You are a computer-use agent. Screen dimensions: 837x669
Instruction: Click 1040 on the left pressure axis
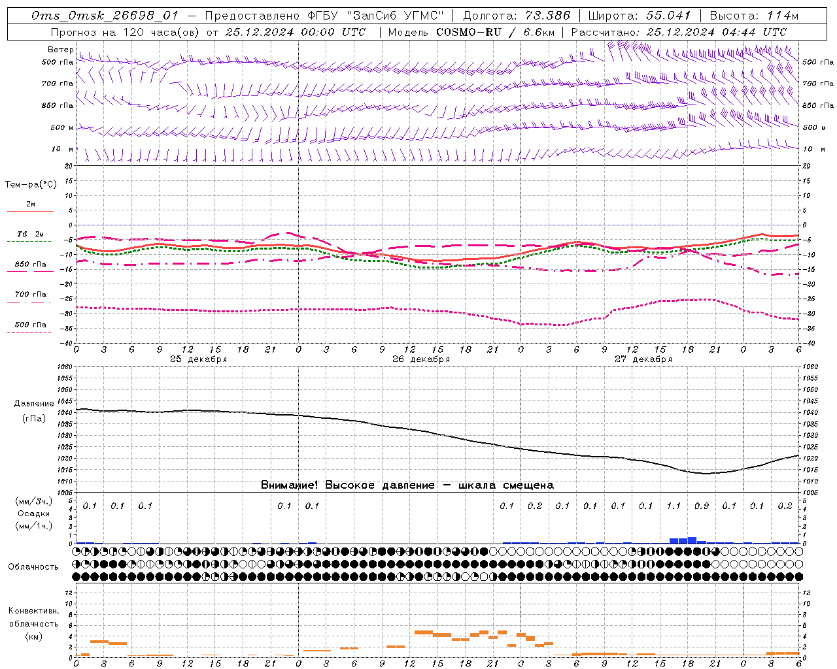(65, 413)
